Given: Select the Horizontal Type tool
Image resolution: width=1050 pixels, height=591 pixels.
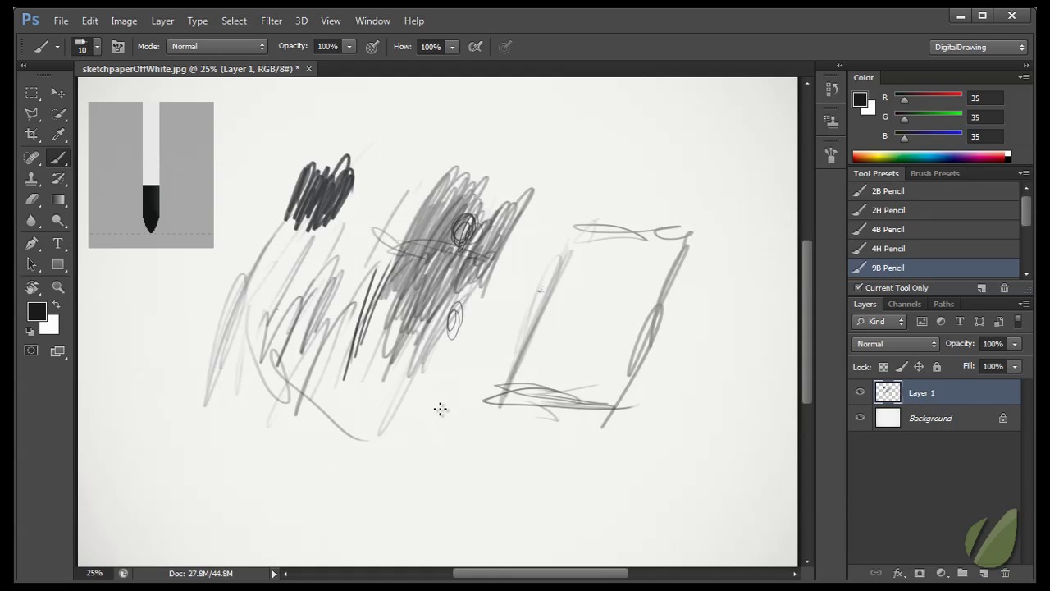Looking at the screenshot, I should 58,244.
